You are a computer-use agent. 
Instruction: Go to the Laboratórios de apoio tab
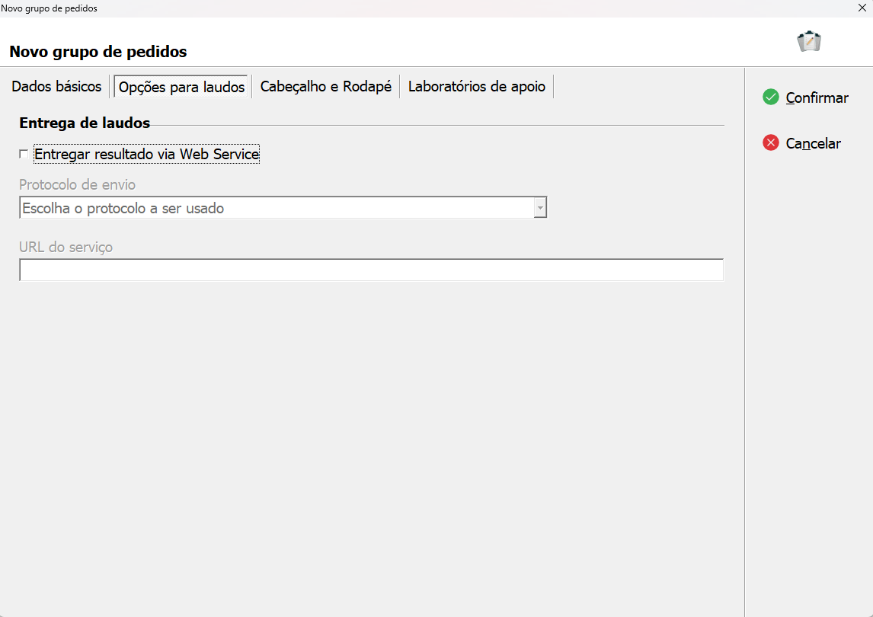point(477,86)
